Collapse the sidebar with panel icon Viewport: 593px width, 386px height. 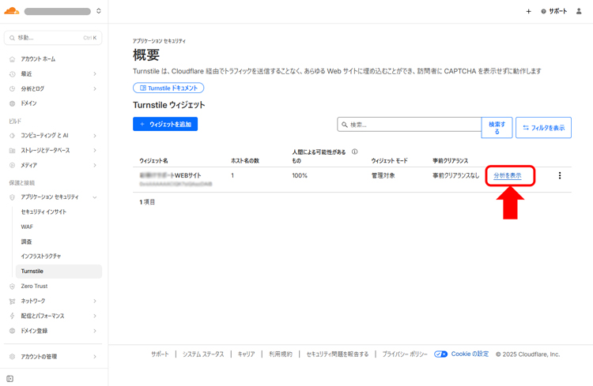[x=9, y=378]
